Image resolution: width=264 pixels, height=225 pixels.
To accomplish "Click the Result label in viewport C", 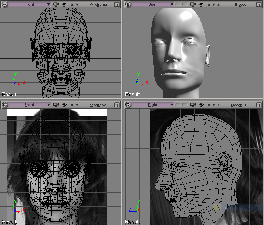I will [x=9, y=222].
